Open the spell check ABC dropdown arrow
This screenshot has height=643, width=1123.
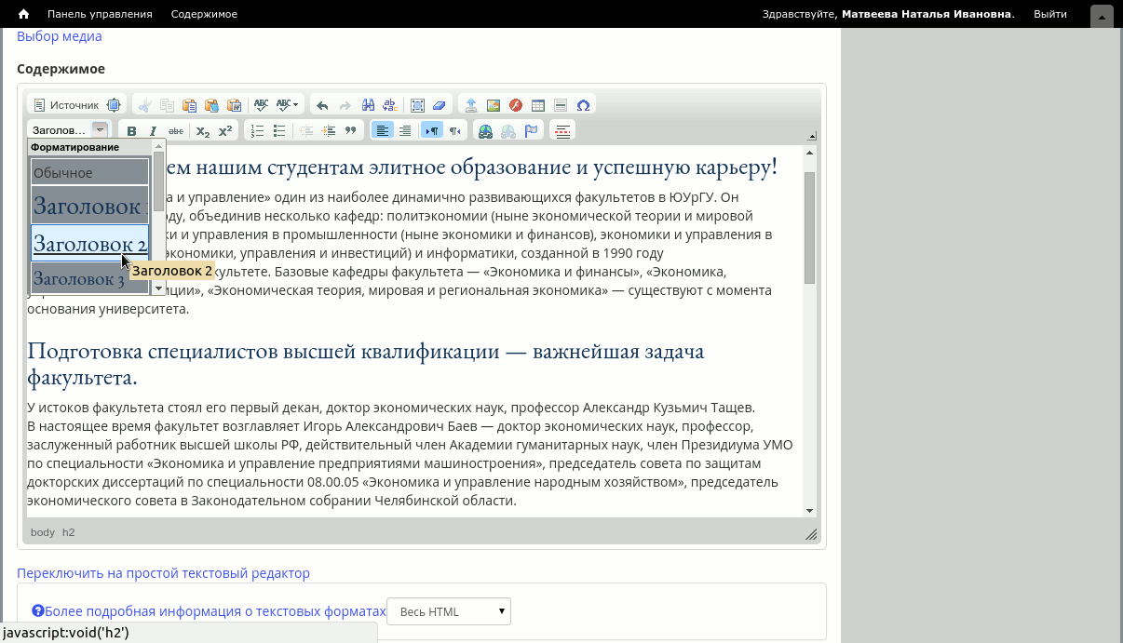click(295, 105)
